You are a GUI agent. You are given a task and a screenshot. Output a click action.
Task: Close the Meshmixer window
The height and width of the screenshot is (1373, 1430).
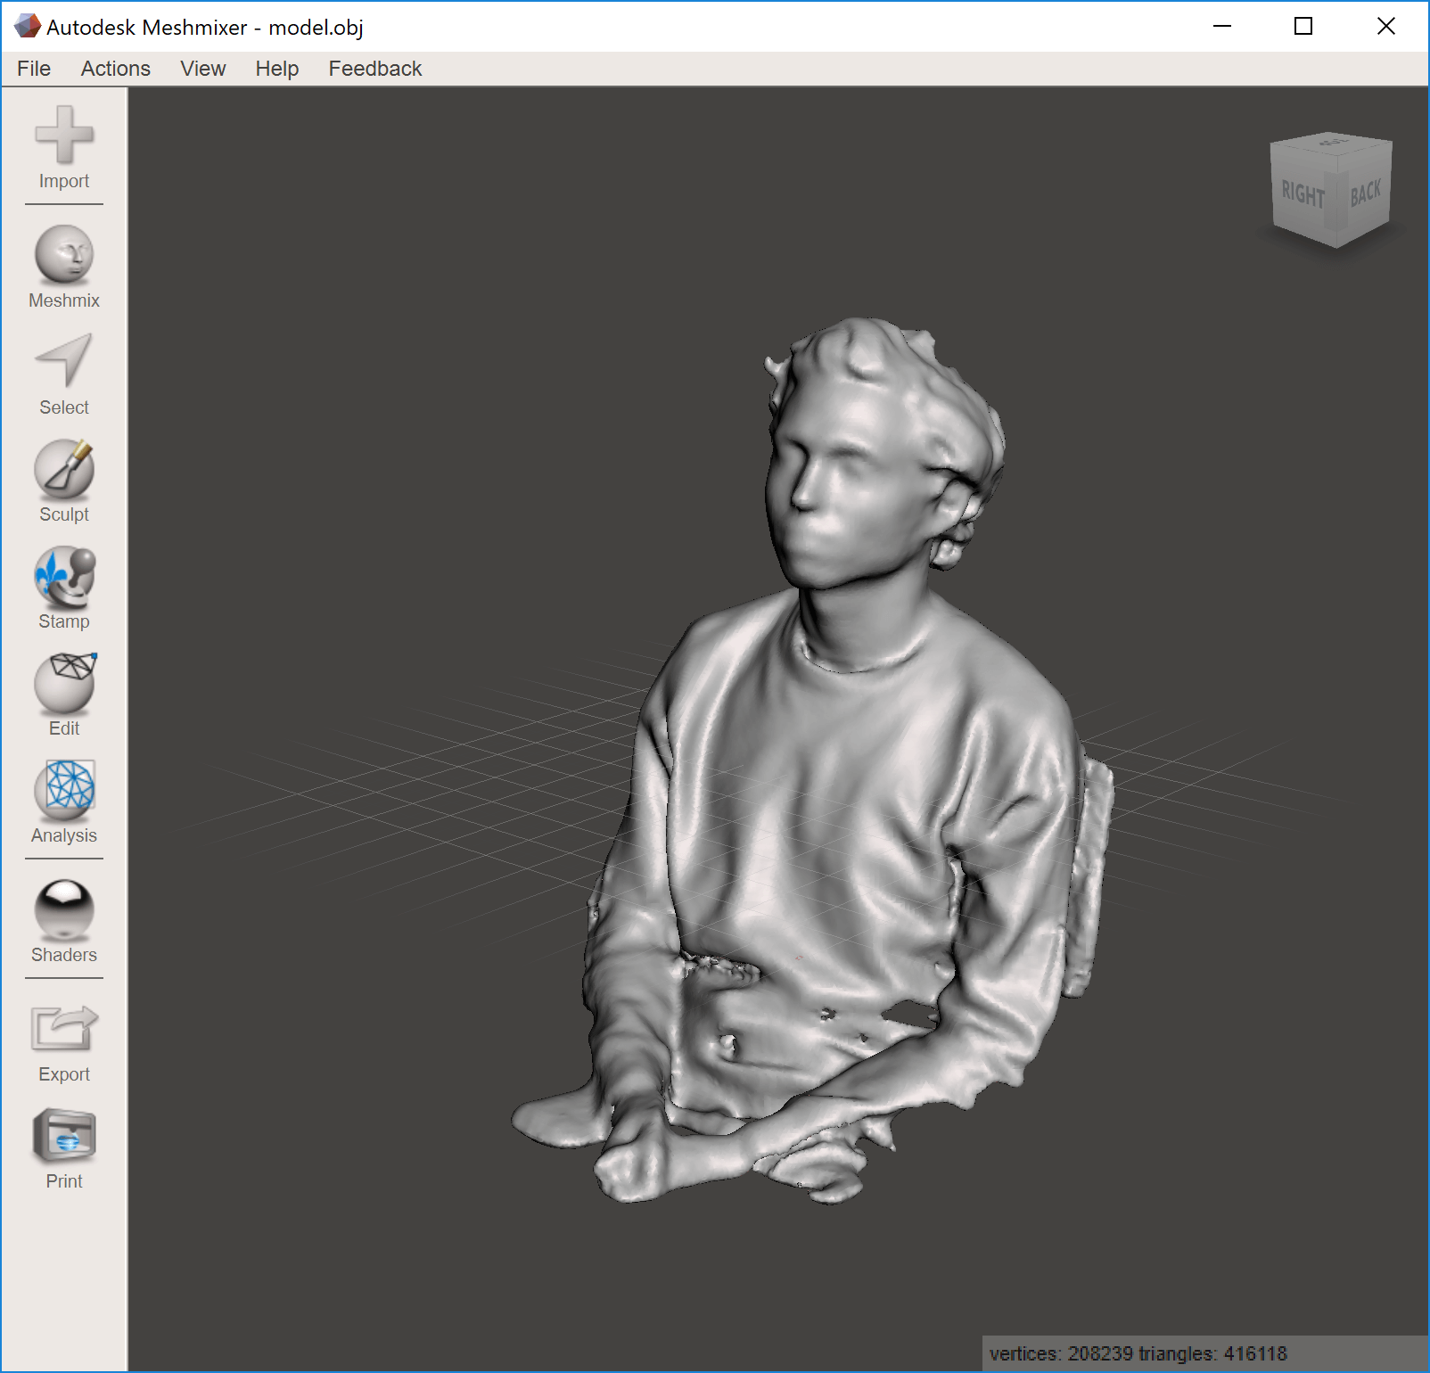(1386, 27)
